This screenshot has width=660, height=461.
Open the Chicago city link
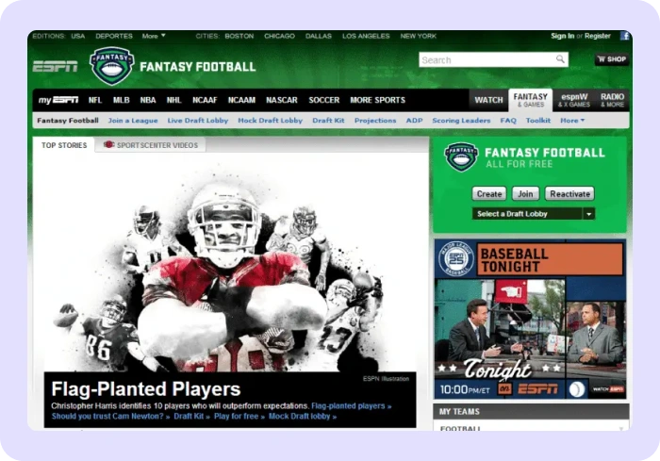pyautogui.click(x=279, y=36)
